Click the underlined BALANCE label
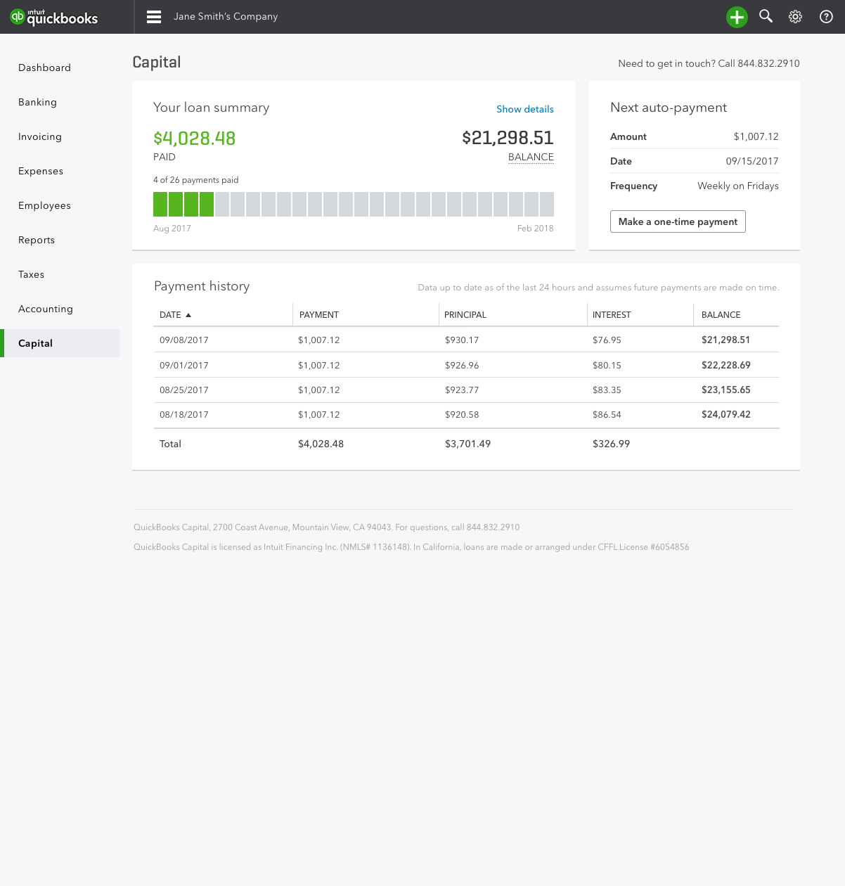The height and width of the screenshot is (886, 845). click(x=531, y=157)
